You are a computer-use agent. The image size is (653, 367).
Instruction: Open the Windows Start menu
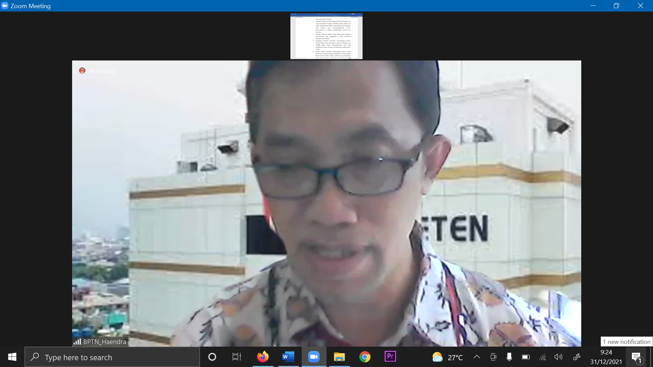12,357
